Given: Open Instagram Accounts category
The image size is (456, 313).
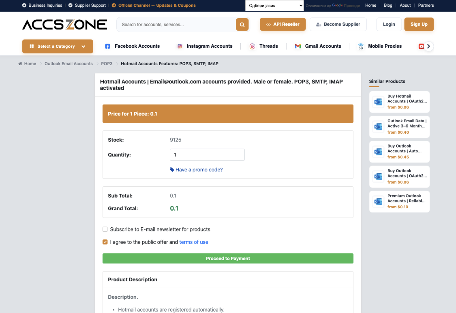Looking at the screenshot, I should click(x=209, y=46).
